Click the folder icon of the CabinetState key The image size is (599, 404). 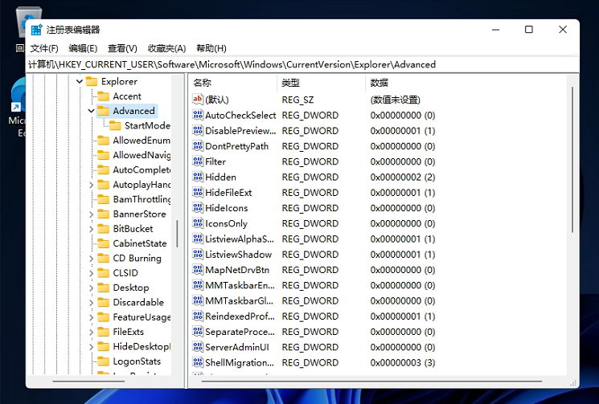tap(104, 243)
